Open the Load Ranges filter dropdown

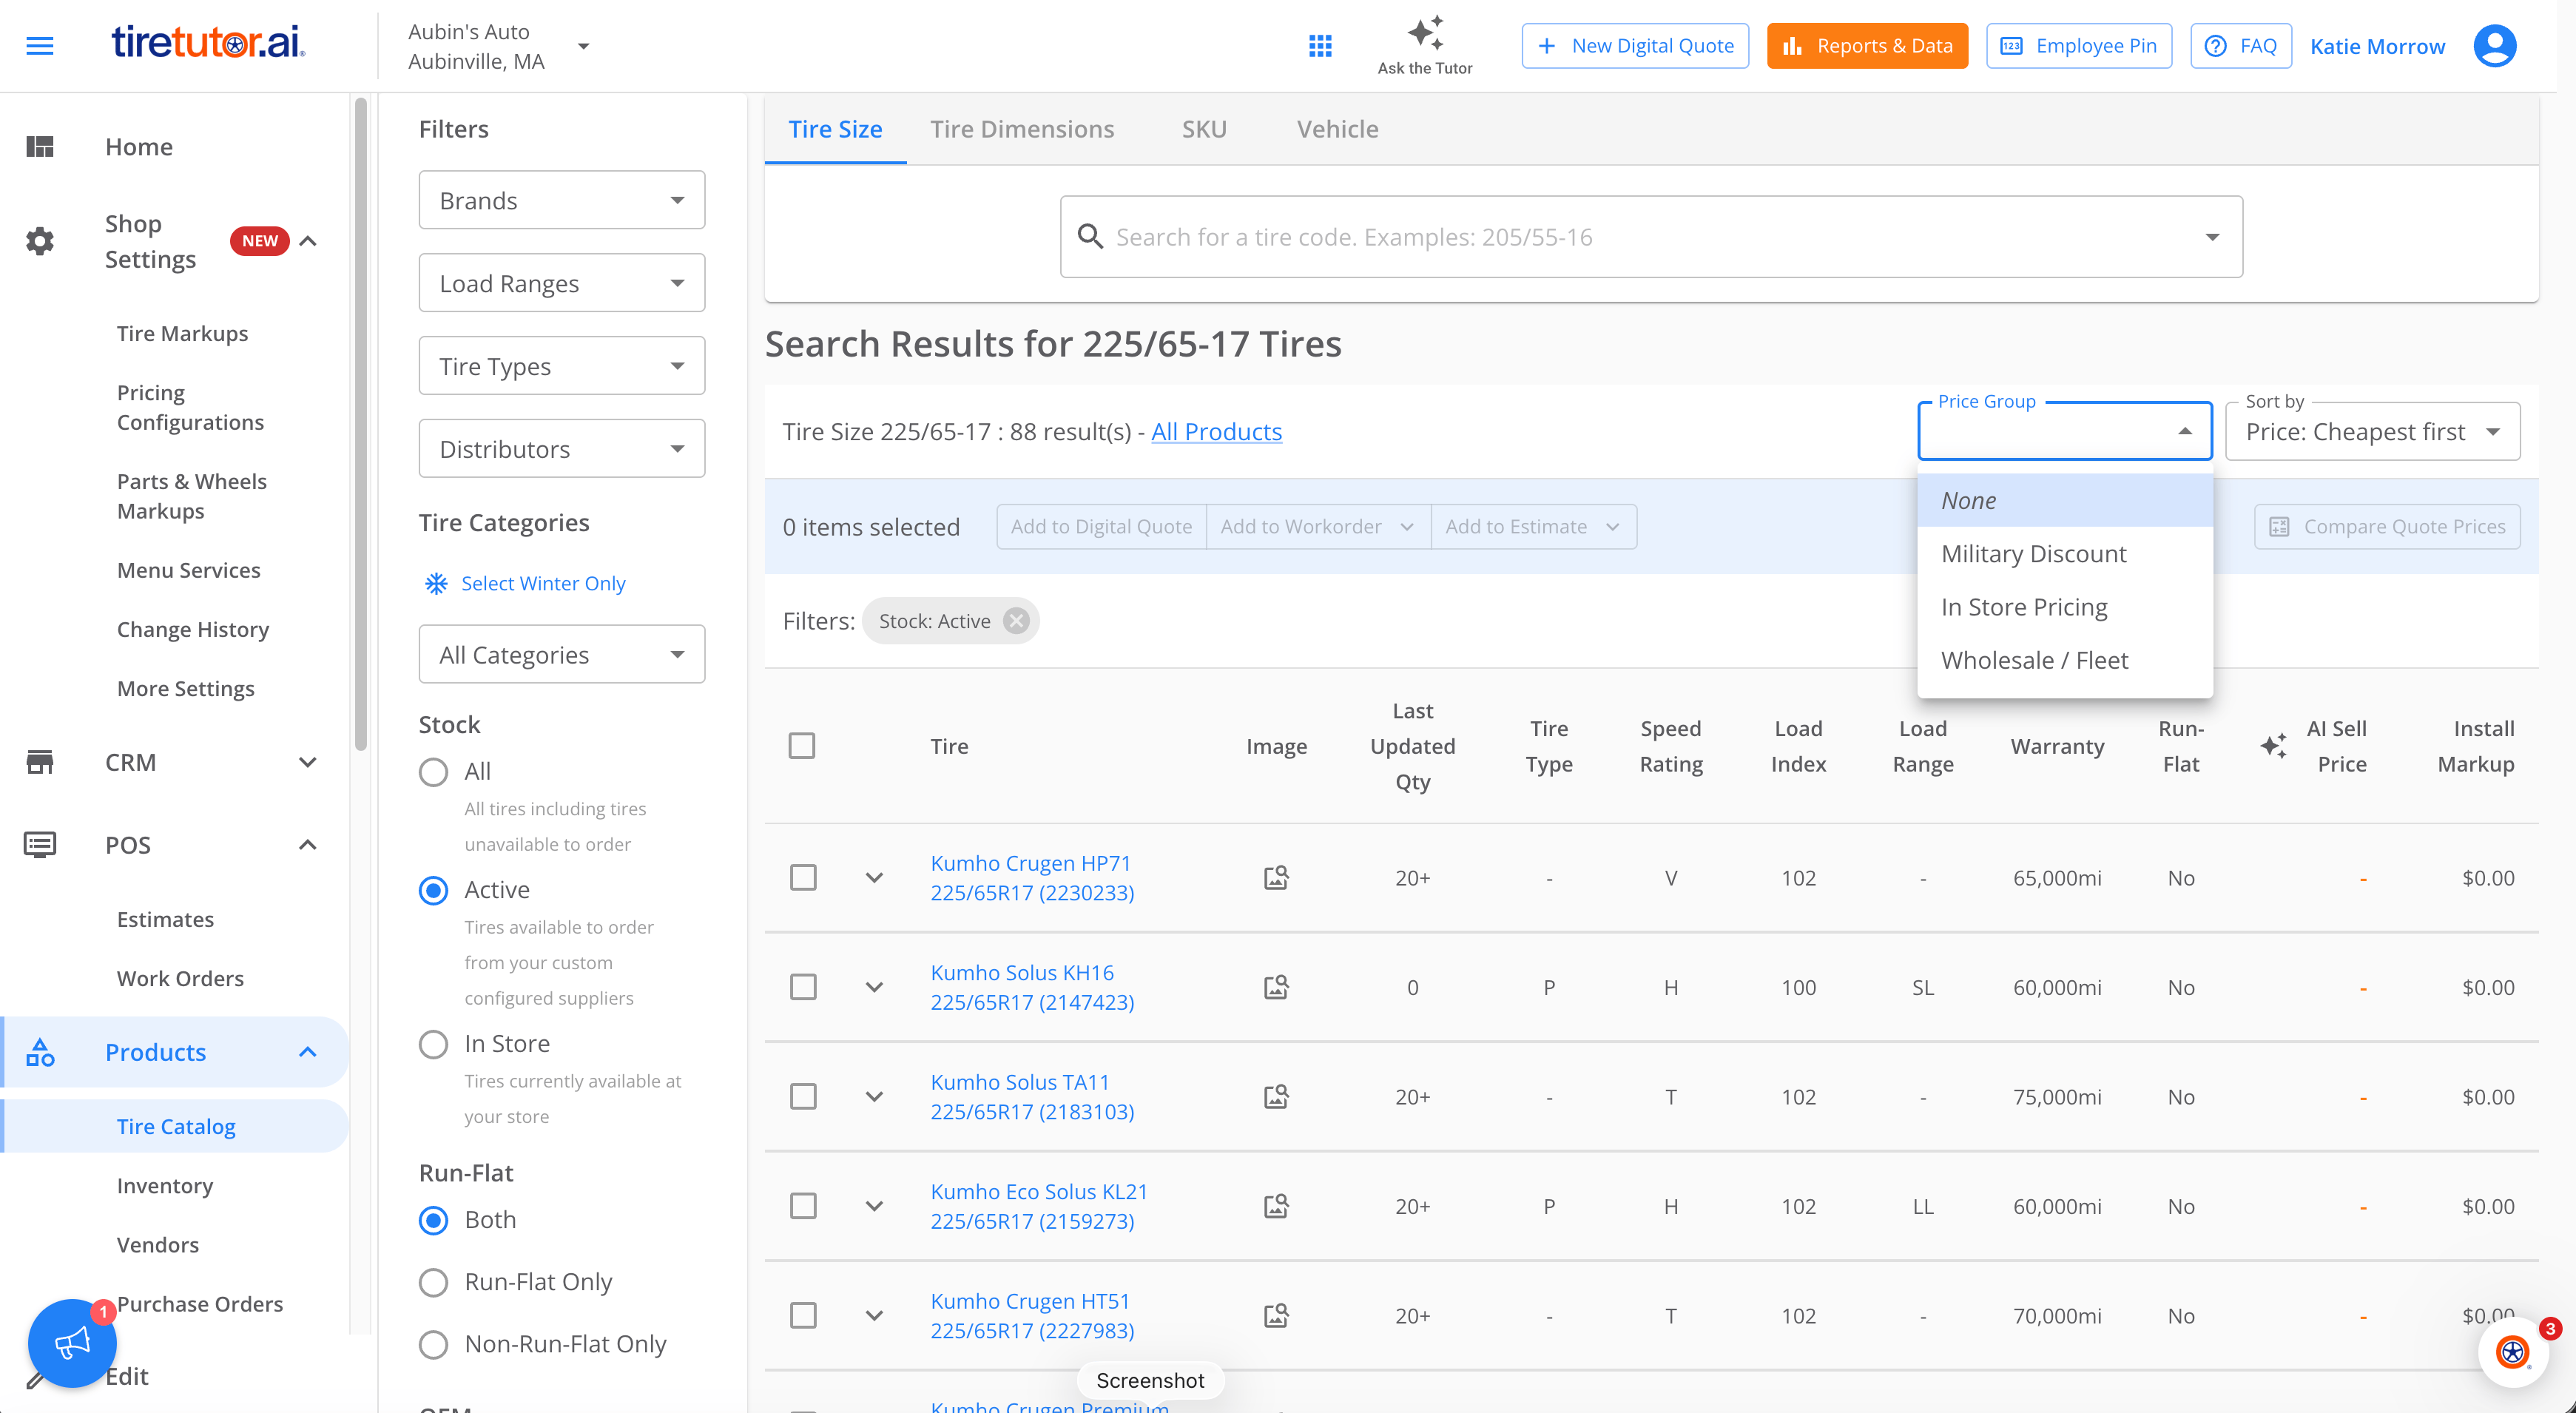coord(562,283)
